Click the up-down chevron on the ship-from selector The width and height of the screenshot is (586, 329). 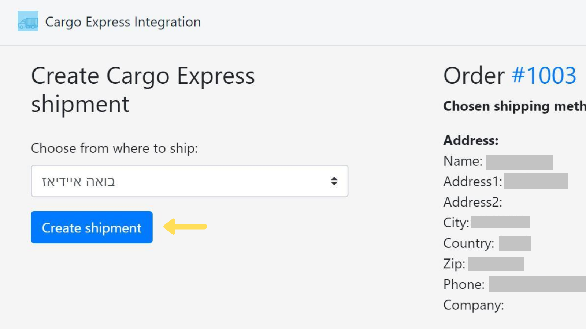click(334, 181)
